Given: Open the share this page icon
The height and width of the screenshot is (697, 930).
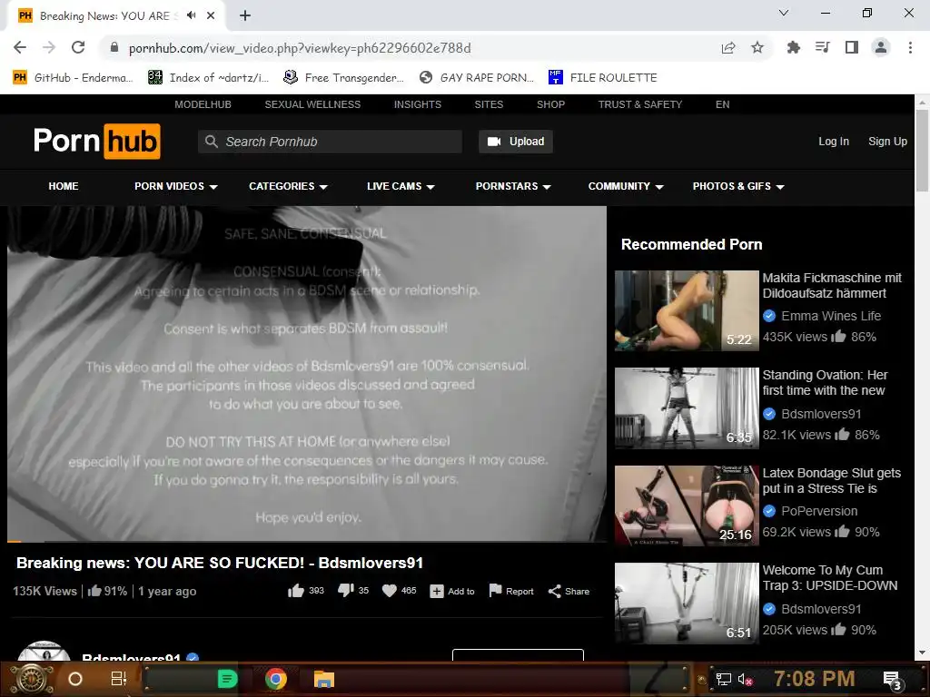Looking at the screenshot, I should (x=728, y=47).
